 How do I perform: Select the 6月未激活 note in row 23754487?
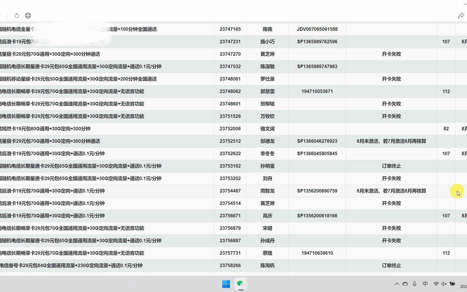click(391, 191)
